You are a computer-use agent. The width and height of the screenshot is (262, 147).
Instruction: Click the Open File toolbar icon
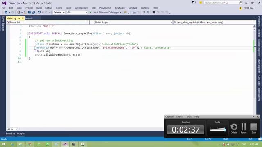(25, 13)
